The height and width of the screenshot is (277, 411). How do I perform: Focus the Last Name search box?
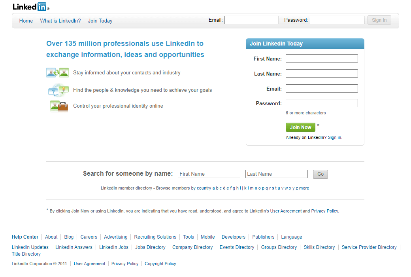pos(277,174)
